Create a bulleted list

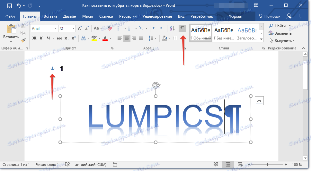click(120, 28)
